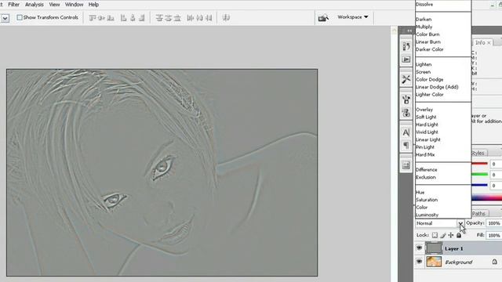Choose Overlay blend mode
502x282 pixels.
(424, 110)
